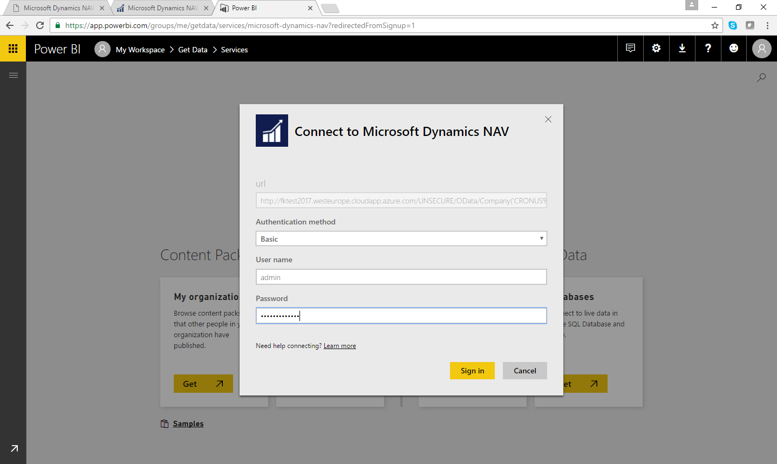This screenshot has height=464, width=777.
Task: Open the user profile avatar at top right
Action: coord(761,49)
